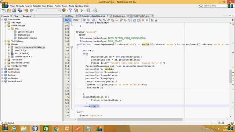This screenshot has width=235, height=132.
Task: Select EmployeeServices.java in project tree
Action: coord(27,38)
